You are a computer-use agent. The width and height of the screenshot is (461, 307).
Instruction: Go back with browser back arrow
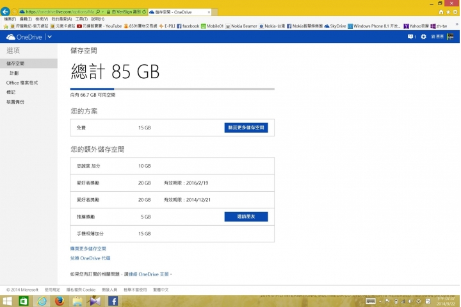[x=5, y=12]
